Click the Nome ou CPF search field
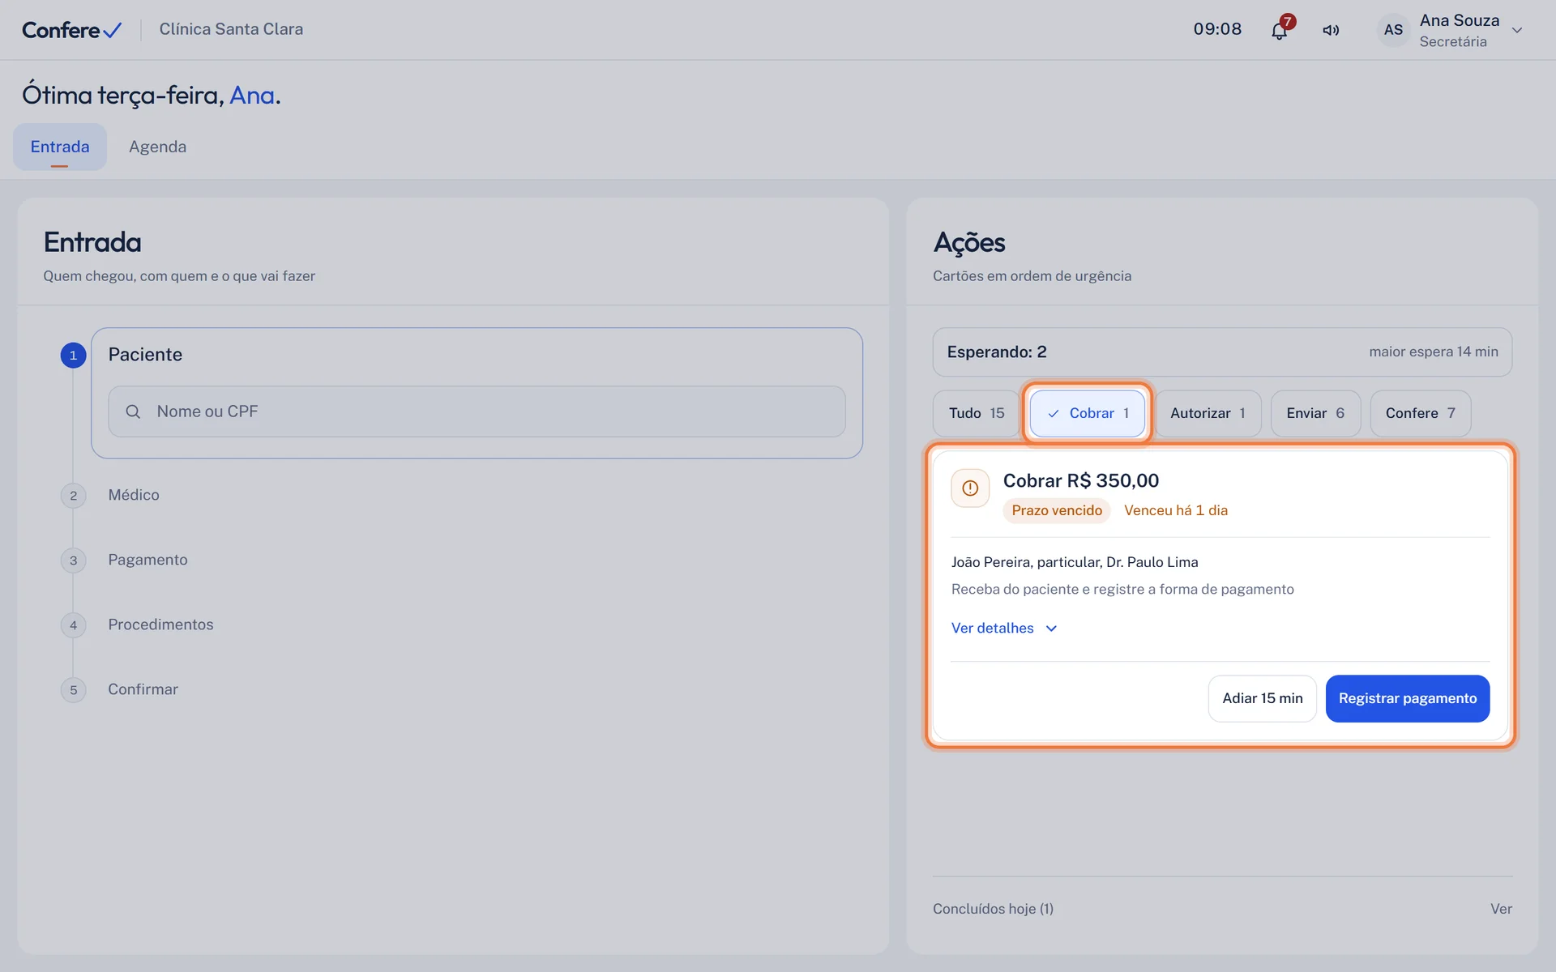 coord(477,411)
